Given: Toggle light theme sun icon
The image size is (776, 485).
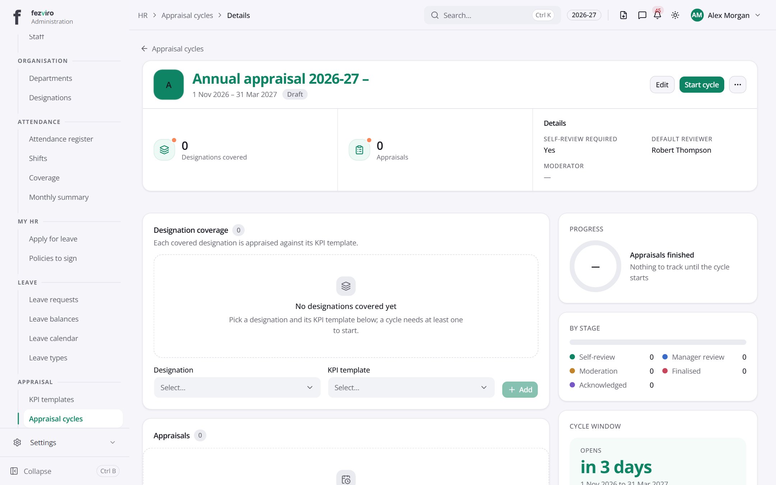Looking at the screenshot, I should [675, 15].
